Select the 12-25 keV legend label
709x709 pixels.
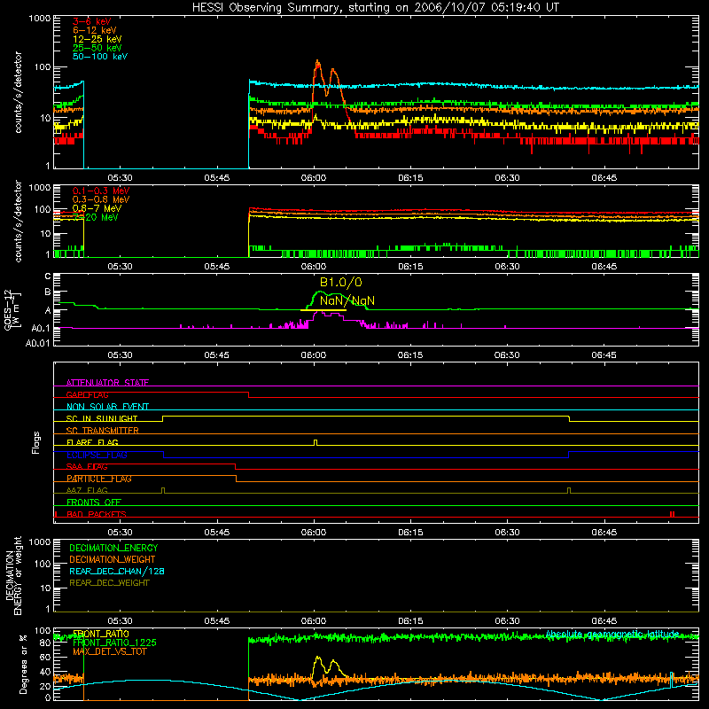[97, 39]
